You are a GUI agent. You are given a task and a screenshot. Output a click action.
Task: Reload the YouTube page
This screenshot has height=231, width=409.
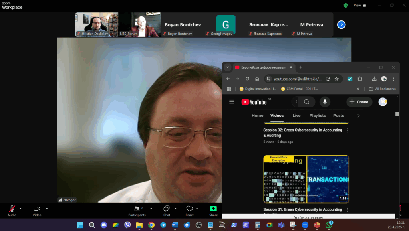click(x=247, y=79)
